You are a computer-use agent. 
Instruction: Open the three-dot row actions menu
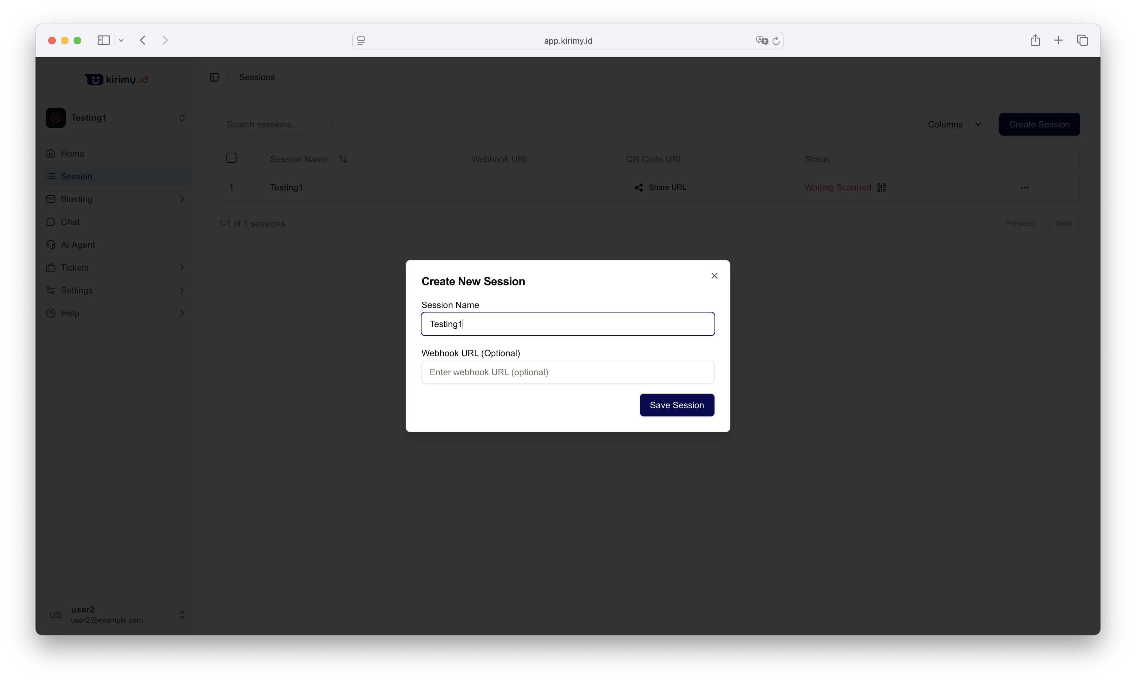coord(1024,188)
